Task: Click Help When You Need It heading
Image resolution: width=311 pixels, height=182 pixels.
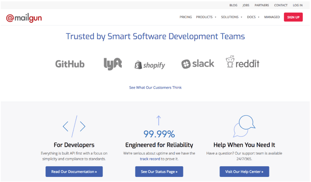Action: [244, 145]
